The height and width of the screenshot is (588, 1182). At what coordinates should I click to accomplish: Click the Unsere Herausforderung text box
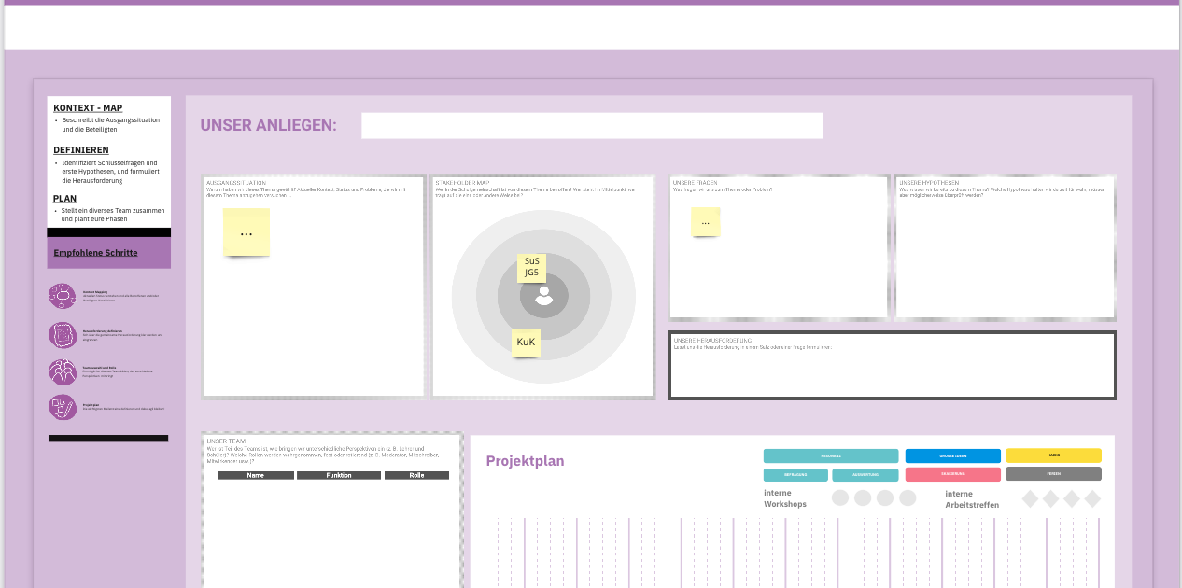pos(892,366)
